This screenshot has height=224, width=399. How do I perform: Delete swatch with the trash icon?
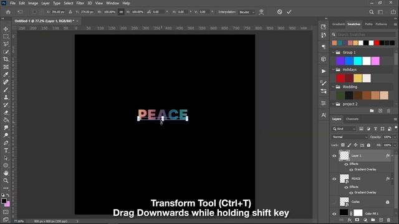388,111
